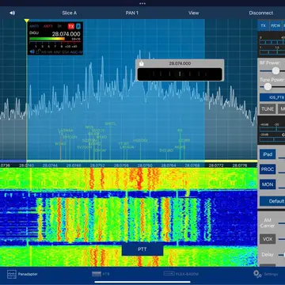Toggle the PROC speech processor
The image size is (285, 285).
pyautogui.click(x=268, y=169)
